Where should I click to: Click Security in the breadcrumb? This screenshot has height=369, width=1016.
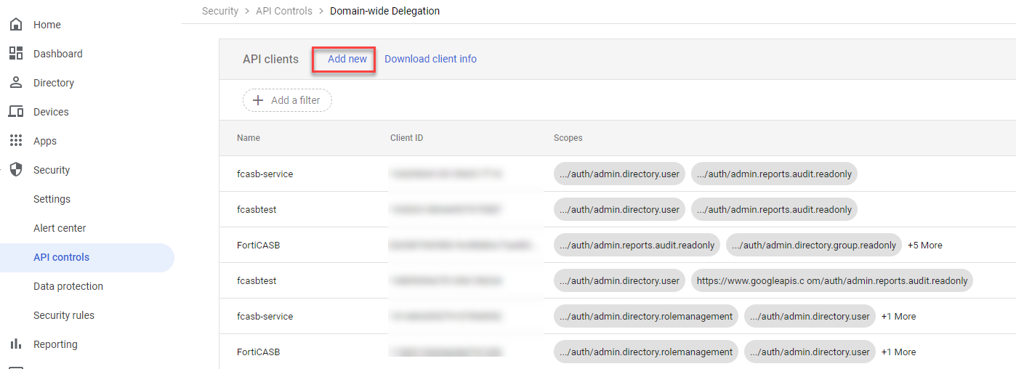click(220, 11)
